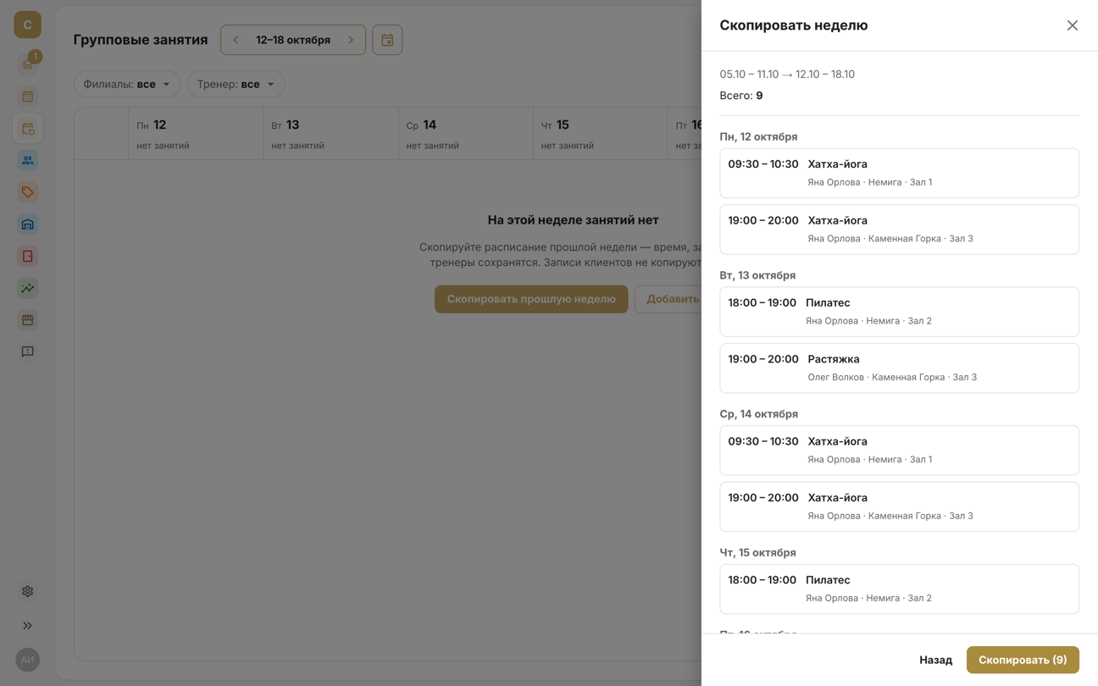This screenshot has height=686, width=1098.
Task: Open the АИ user avatar
Action: pos(27,659)
